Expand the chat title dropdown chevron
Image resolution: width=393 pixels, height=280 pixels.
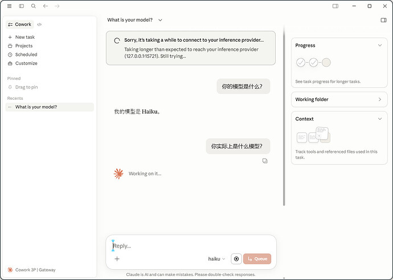click(x=160, y=20)
